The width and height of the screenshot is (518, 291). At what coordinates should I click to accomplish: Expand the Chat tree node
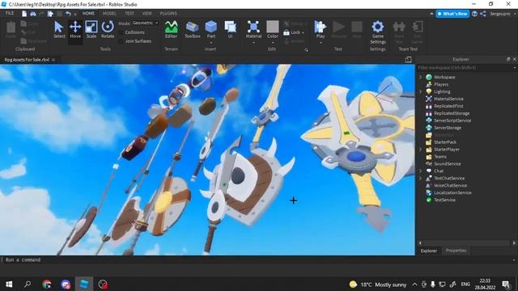(421, 171)
